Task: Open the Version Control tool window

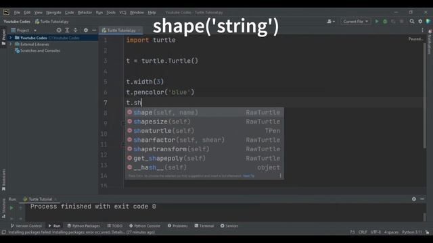Action: point(26,225)
